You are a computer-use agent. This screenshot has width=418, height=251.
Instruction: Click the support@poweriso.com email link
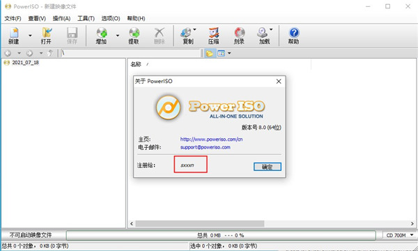click(206, 147)
